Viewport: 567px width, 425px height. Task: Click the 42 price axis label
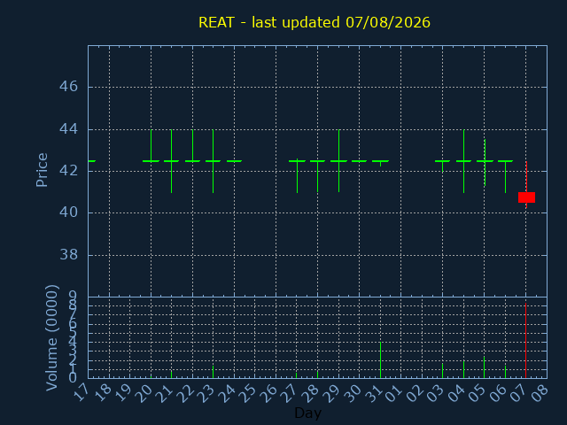(68, 171)
